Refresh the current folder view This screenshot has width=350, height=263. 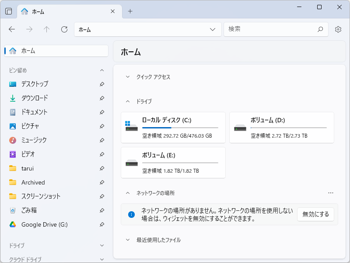[64, 29]
